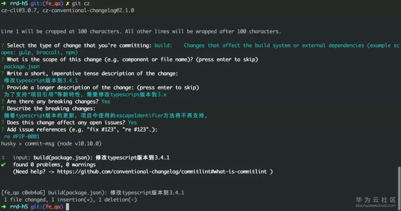
Task: Click the question mark before Are there any breaking changes
Action: coord(3,101)
